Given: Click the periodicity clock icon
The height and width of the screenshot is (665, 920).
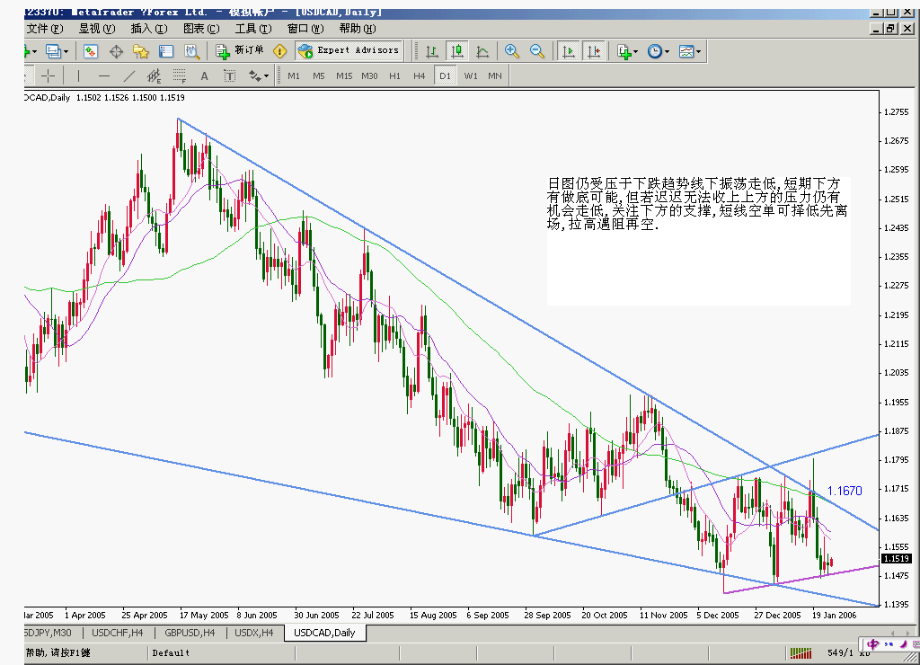Looking at the screenshot, I should [655, 51].
